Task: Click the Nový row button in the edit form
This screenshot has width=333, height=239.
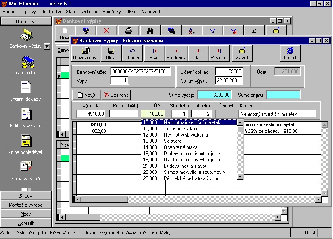Action: 86,95
